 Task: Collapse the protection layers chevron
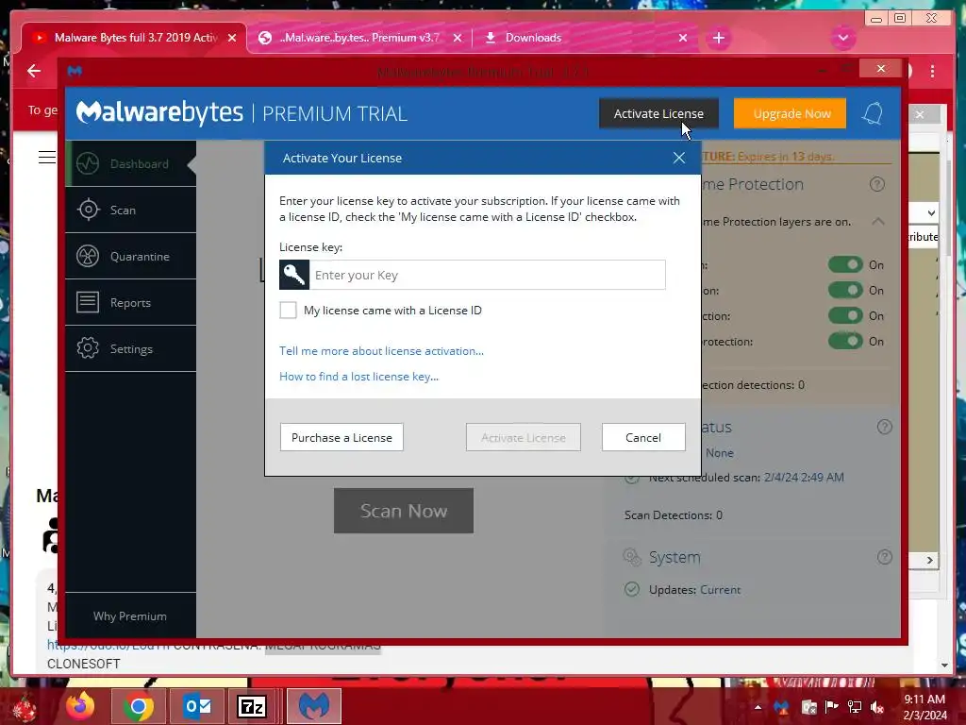click(x=878, y=221)
